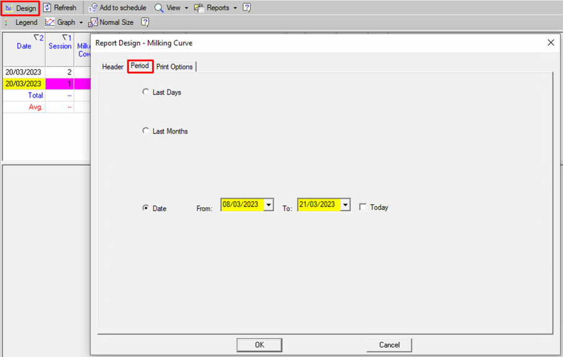Switch to the Print Options tab
Image resolution: width=563 pixels, height=357 pixels.
(174, 66)
